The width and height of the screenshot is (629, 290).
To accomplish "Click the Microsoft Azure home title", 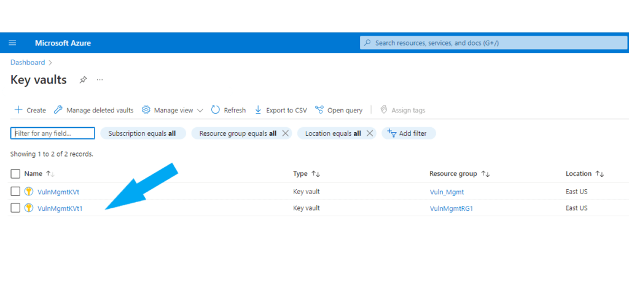I will [x=63, y=43].
